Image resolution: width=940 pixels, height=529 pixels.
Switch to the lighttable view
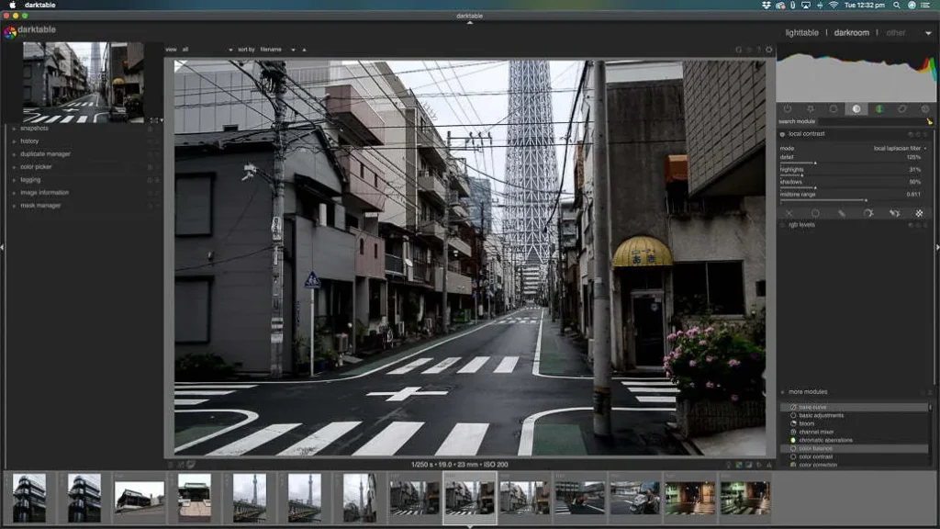(801, 33)
